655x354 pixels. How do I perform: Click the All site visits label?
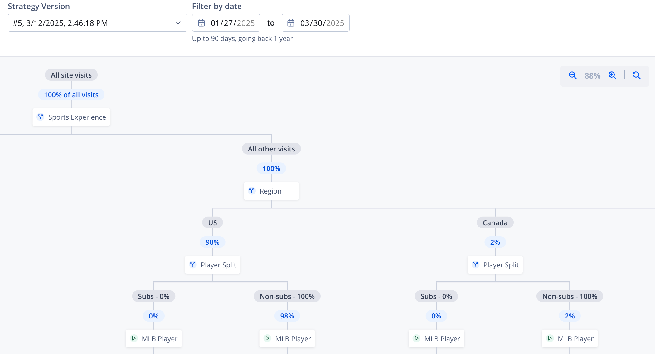[71, 75]
